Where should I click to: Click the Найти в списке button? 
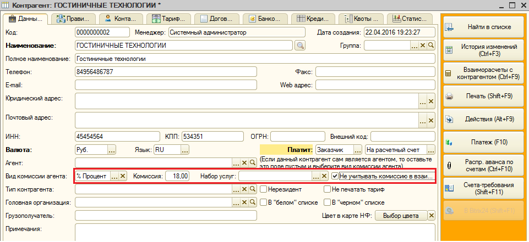click(484, 27)
